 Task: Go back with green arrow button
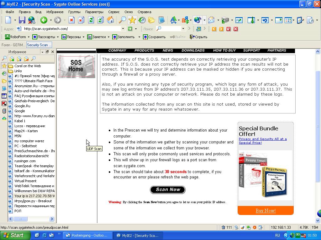point(44,20)
